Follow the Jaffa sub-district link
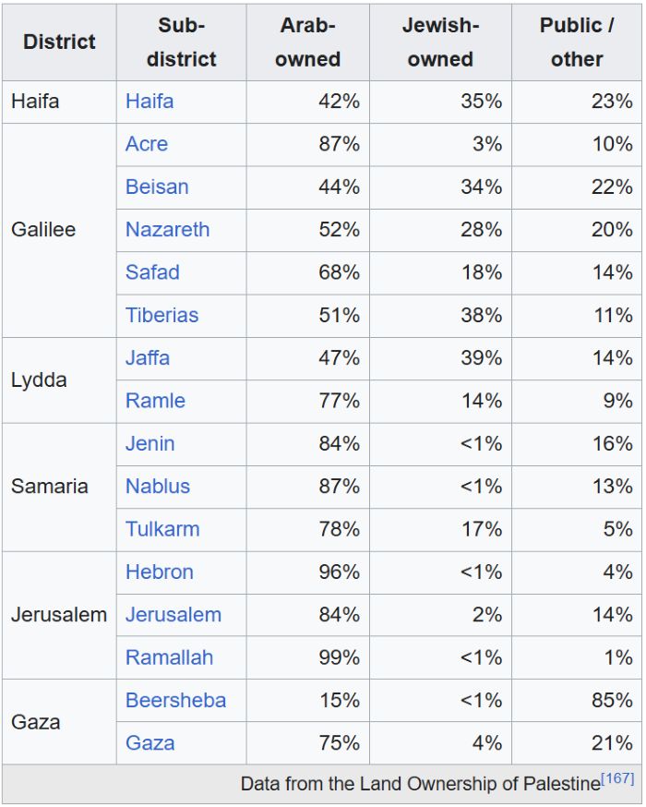Viewport: 646px width, 807px height. click(148, 357)
